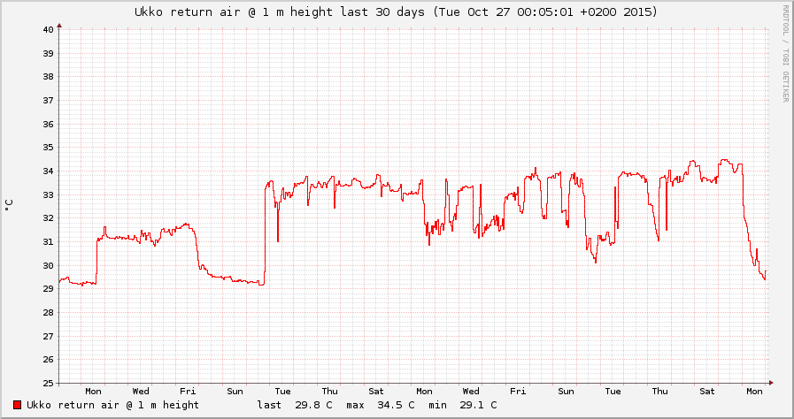Click the y-axis tick label "38"

pos(48,77)
